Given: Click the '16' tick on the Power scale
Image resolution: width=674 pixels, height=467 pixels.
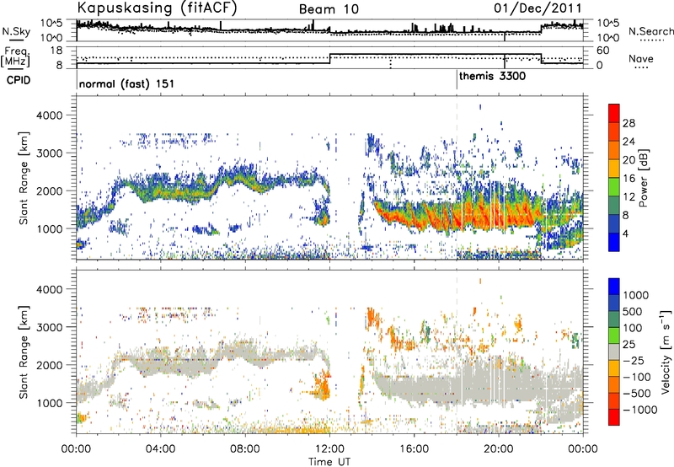Looking at the screenshot, I should pos(629,179).
